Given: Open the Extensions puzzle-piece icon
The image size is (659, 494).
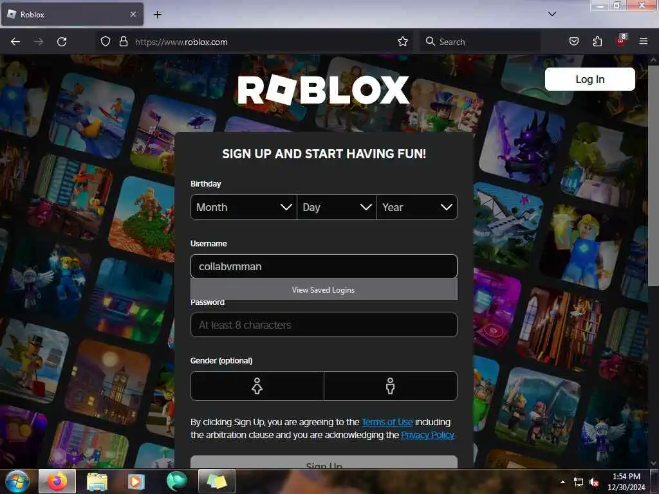Looking at the screenshot, I should [597, 42].
